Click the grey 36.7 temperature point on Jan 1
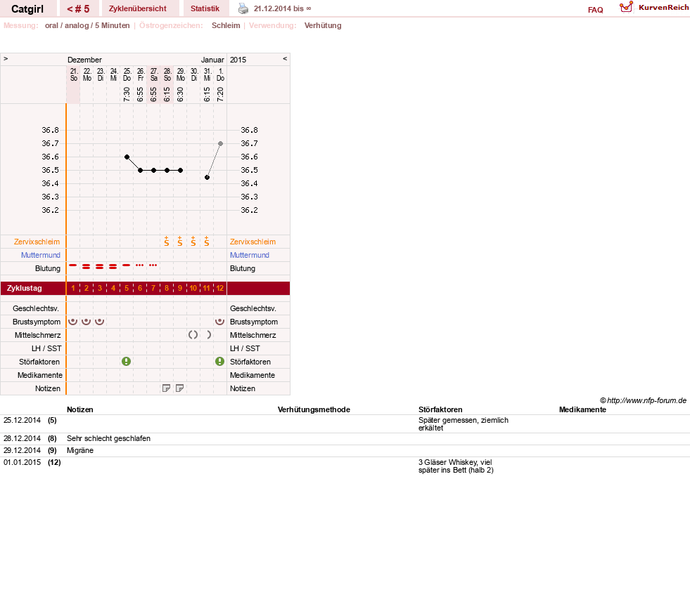This screenshot has width=690, height=611. 220,144
